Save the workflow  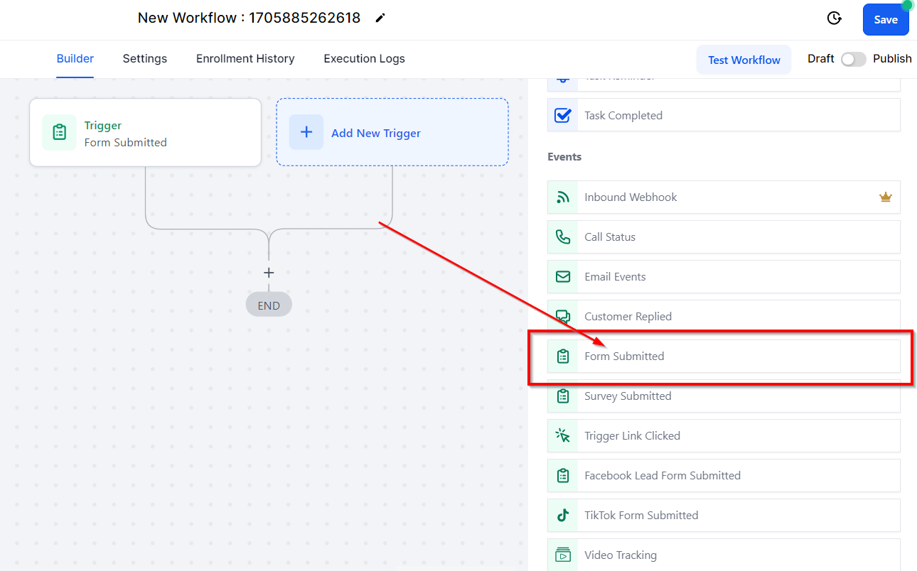pos(886,19)
